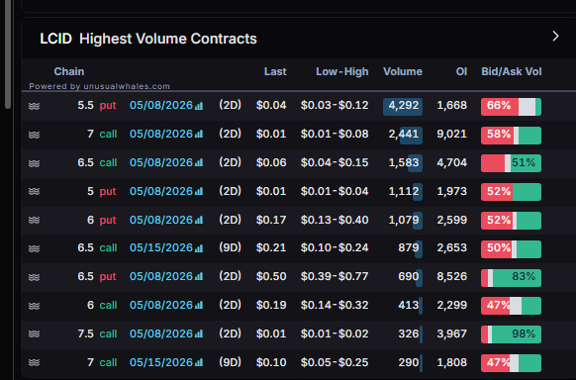Image resolution: width=576 pixels, height=380 pixels.
Task: Expand the Highest Volume Contracts panel chevron
Action: [555, 36]
